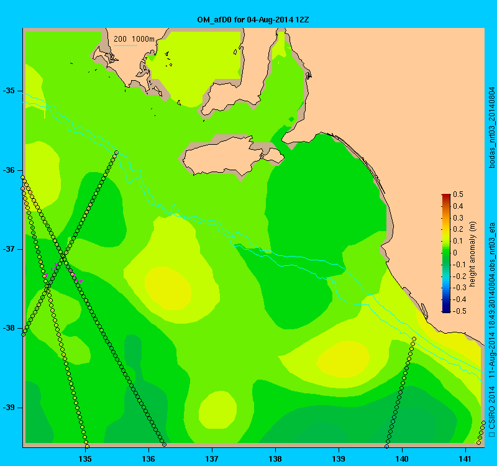The image size is (497, 466).
Task: Click the 137 longitude axis label
Action: click(x=212, y=459)
